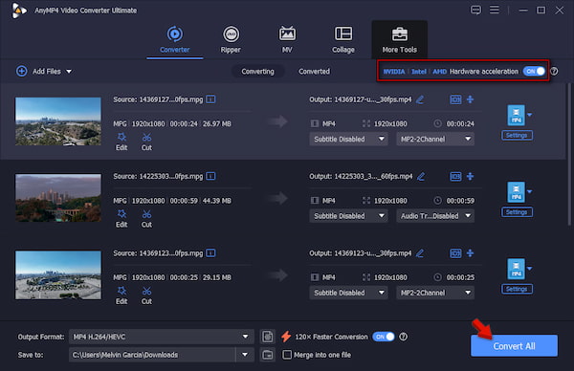Start conversion with Convert All

click(x=514, y=346)
